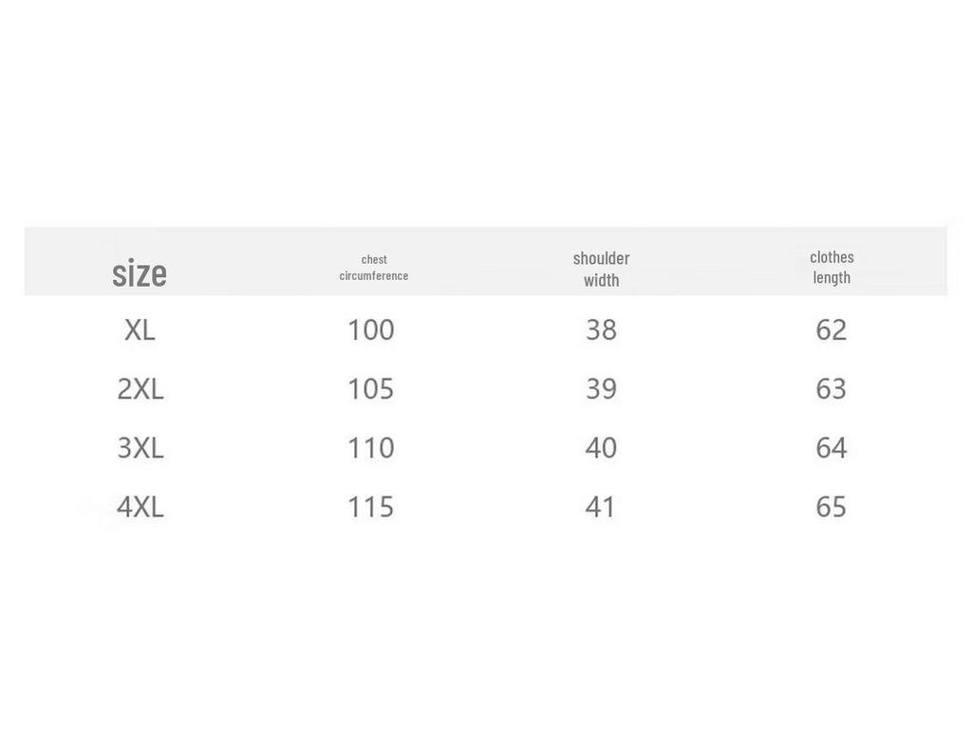Click chest value 100 in XL row
The image size is (972, 729).
pyautogui.click(x=370, y=330)
